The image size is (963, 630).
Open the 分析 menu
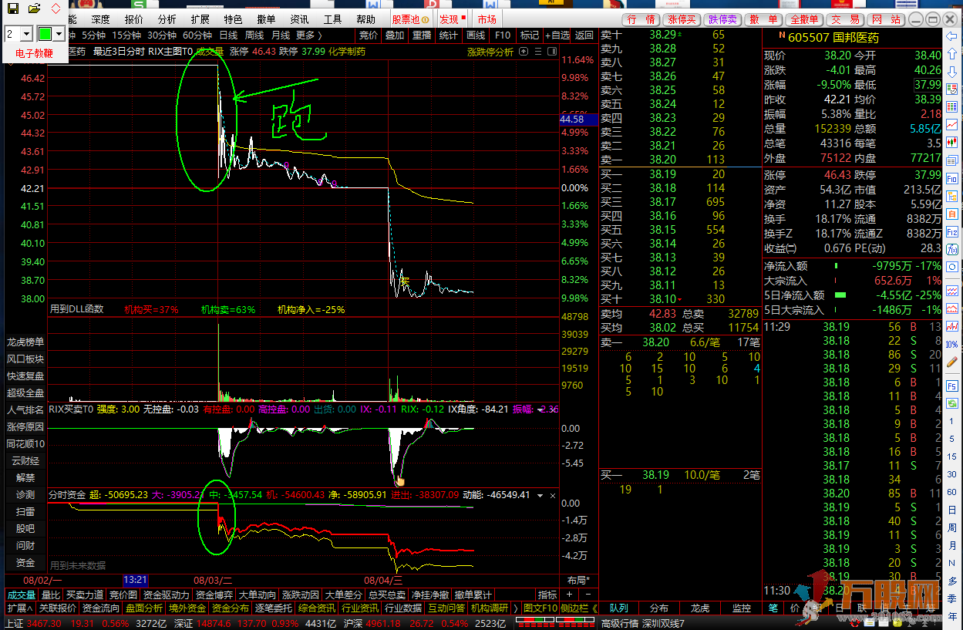coord(167,19)
